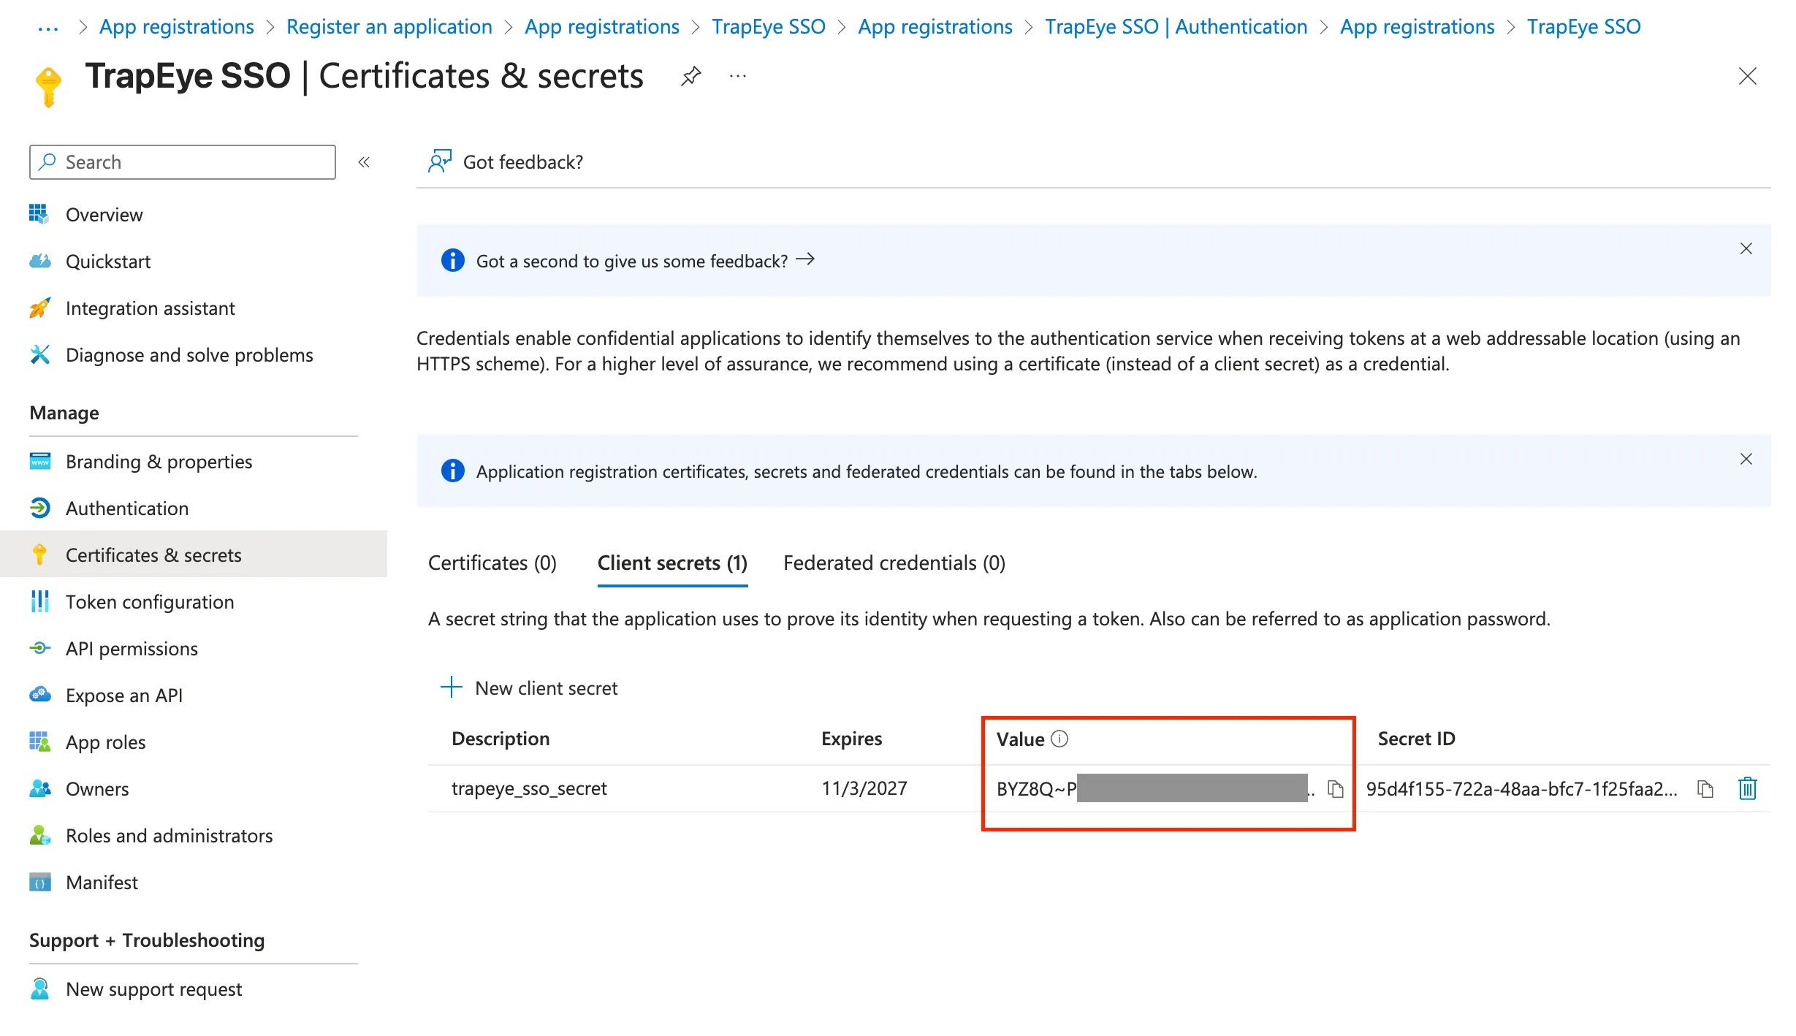Open Integration assistant from sidebar
The height and width of the screenshot is (1036, 1796).
(x=150, y=308)
